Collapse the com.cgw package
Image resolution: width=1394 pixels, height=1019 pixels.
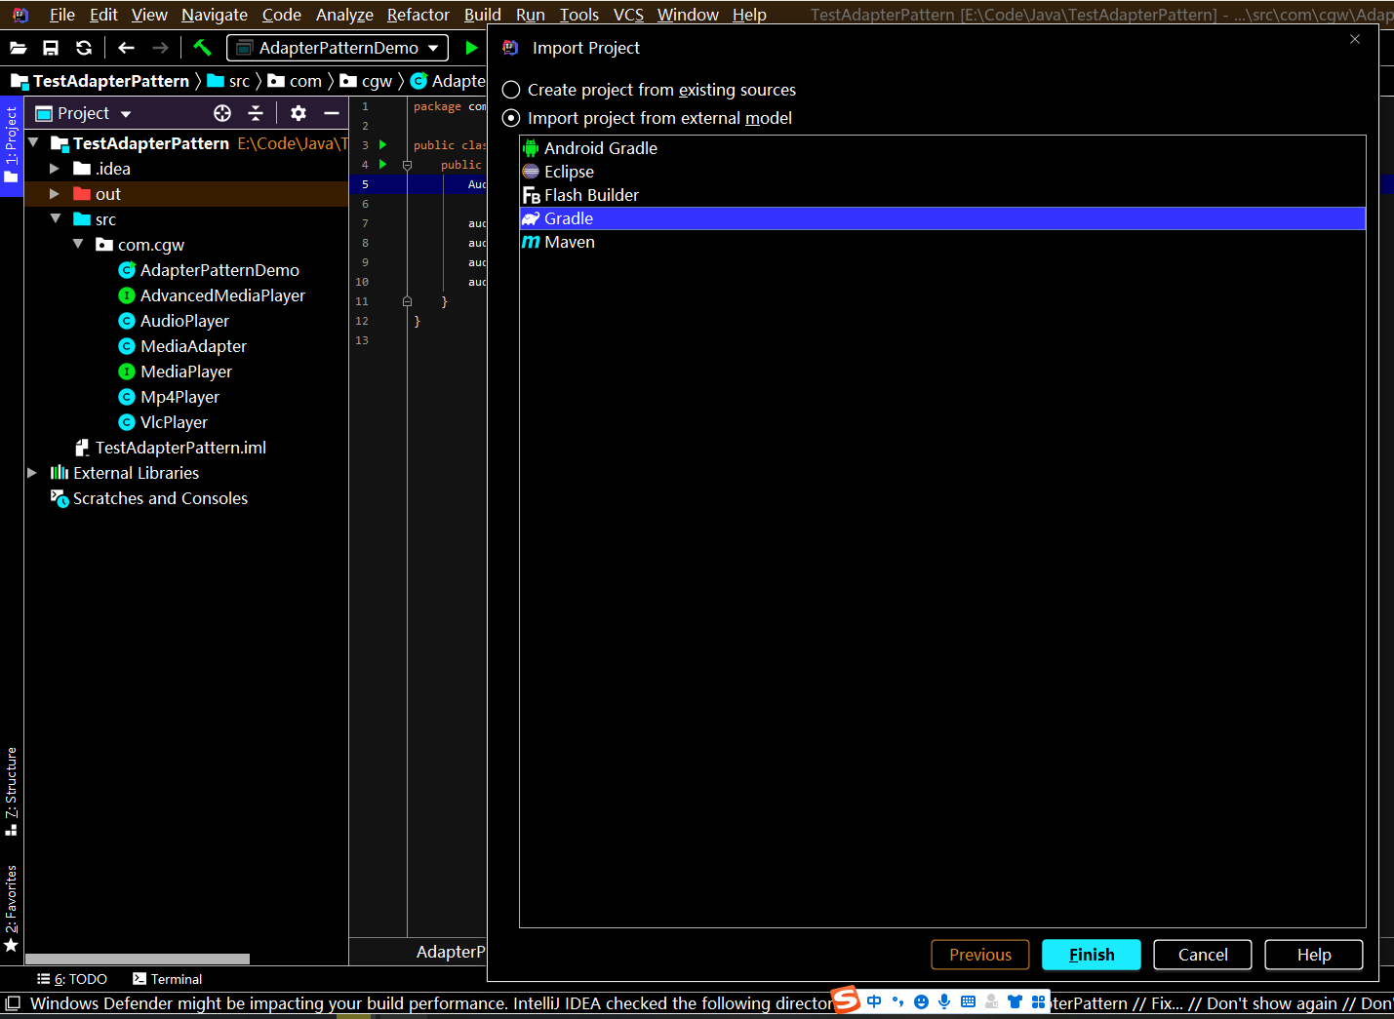coord(78,244)
